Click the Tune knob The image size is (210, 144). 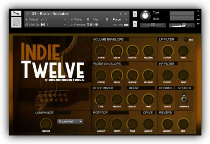point(145,16)
